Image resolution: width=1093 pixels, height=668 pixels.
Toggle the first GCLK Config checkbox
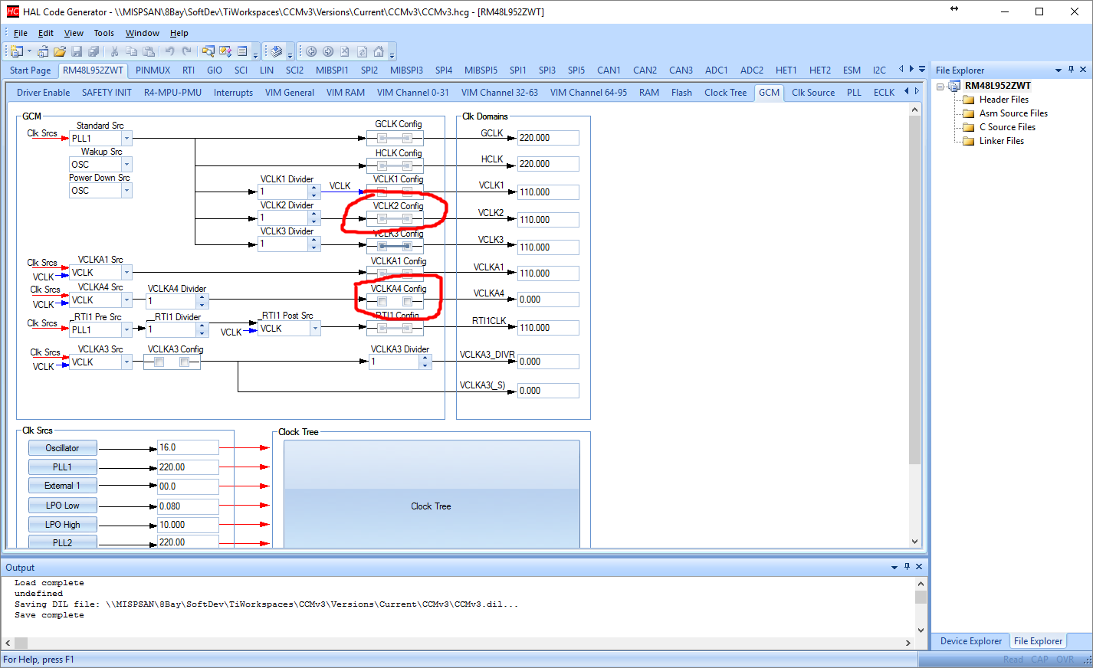tap(382, 138)
